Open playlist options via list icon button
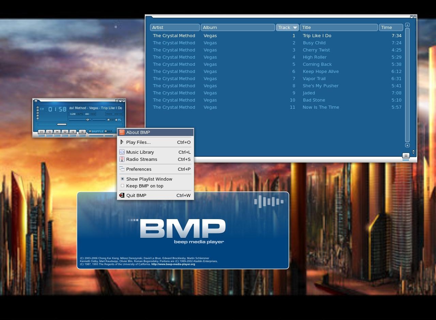The height and width of the screenshot is (320, 436). [406, 155]
